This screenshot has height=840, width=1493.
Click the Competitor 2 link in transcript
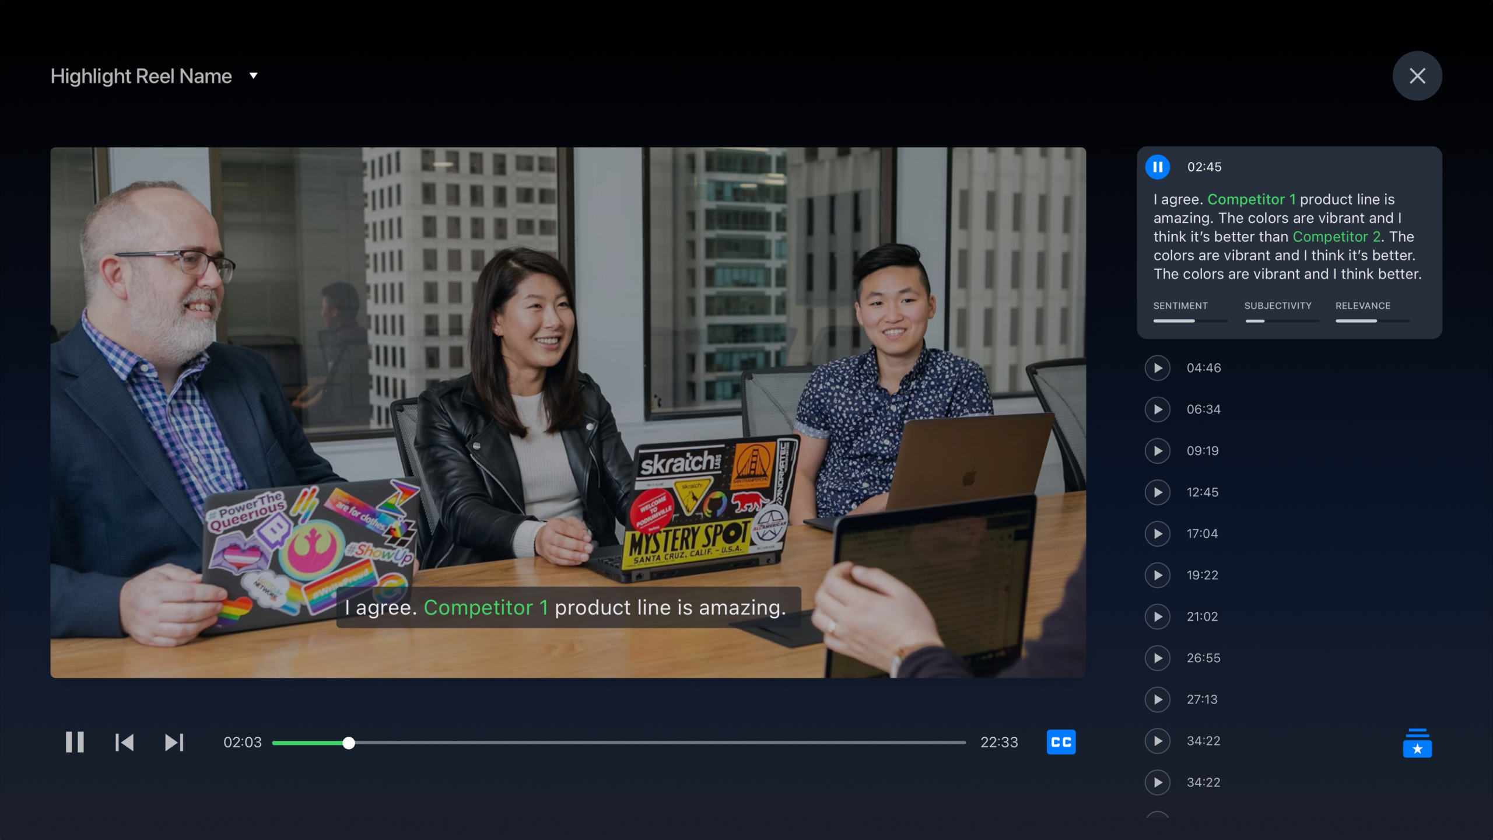tap(1337, 237)
